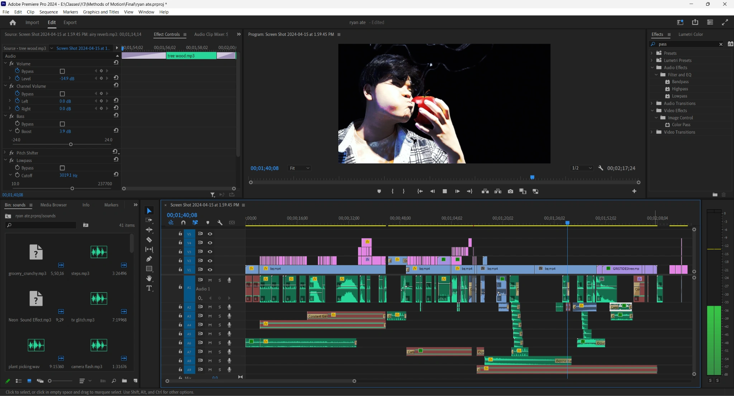Choose the Type tool

(149, 288)
